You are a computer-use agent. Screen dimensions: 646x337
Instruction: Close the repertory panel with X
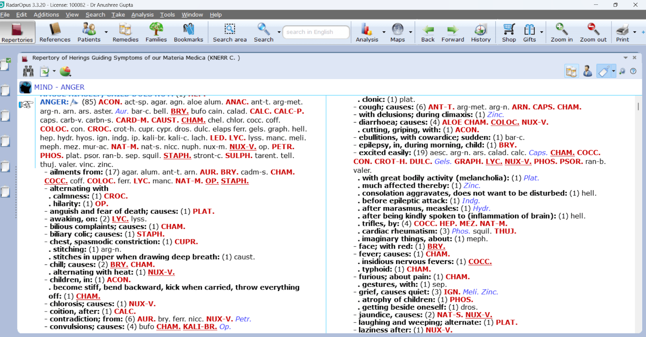click(634, 58)
